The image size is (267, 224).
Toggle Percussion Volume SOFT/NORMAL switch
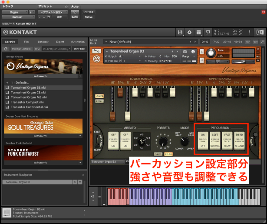215,140
